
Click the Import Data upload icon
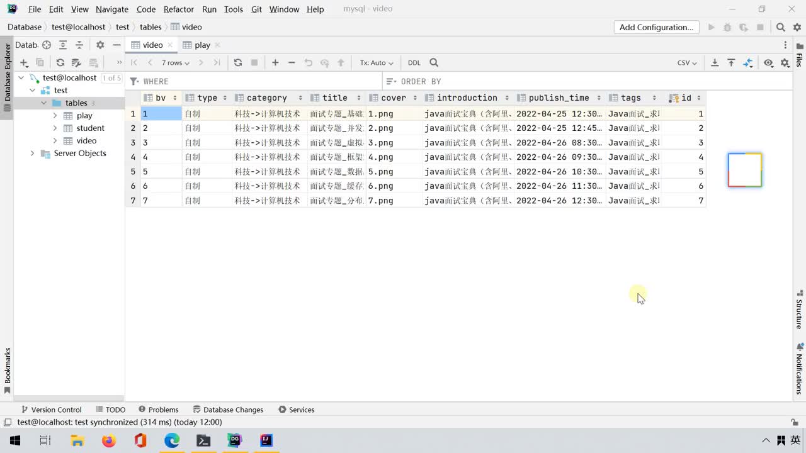731,62
